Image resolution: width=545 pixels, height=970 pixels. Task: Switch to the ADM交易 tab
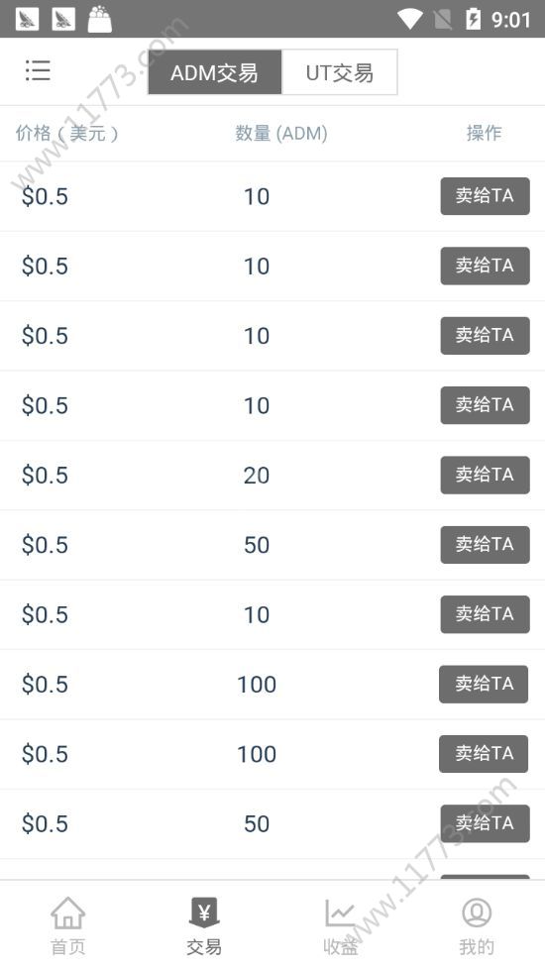[215, 72]
